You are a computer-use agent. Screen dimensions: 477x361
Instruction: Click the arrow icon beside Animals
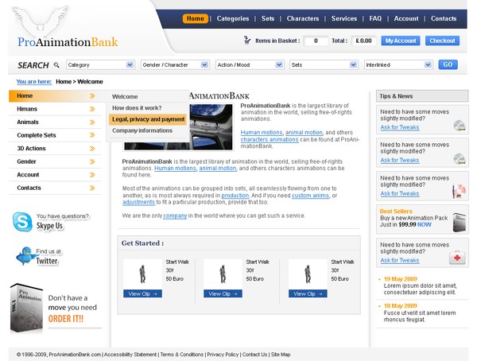pyautogui.click(x=92, y=122)
